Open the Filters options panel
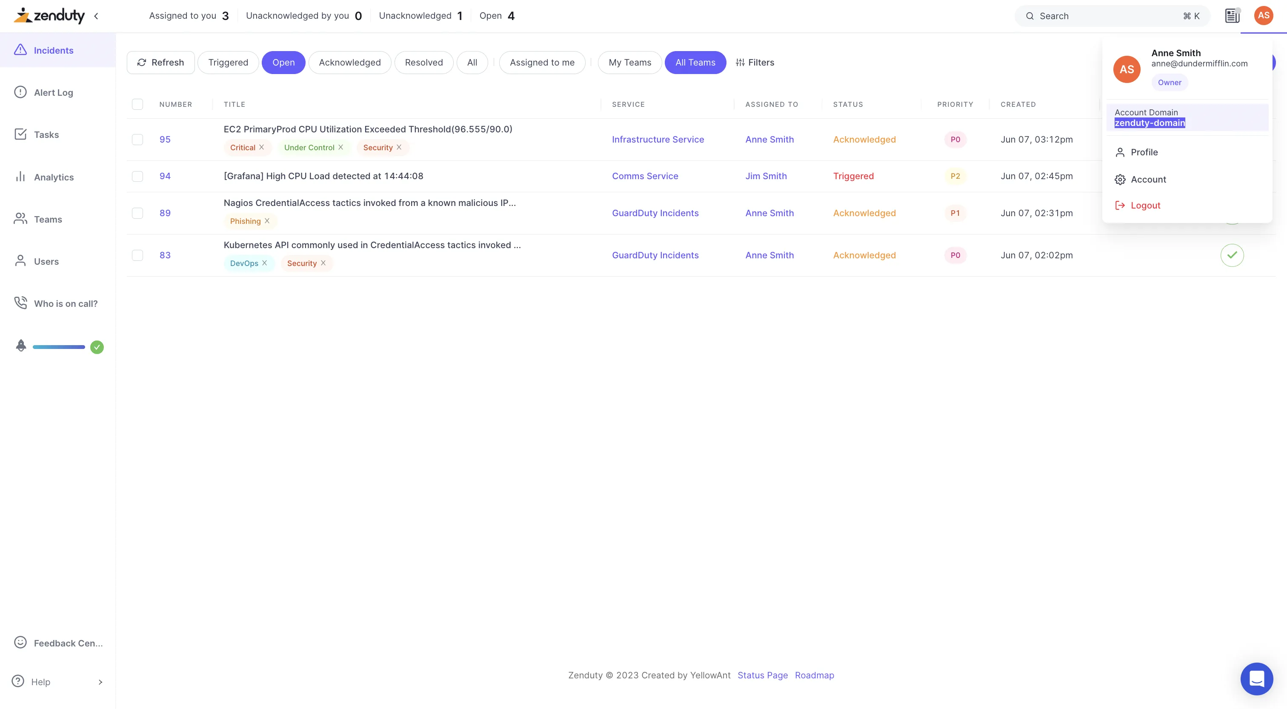Screen dimensions: 1287x709 click(x=755, y=63)
